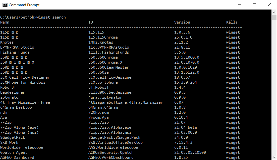
Task: Maximize the Command Prompt window
Action: click(254, 5)
